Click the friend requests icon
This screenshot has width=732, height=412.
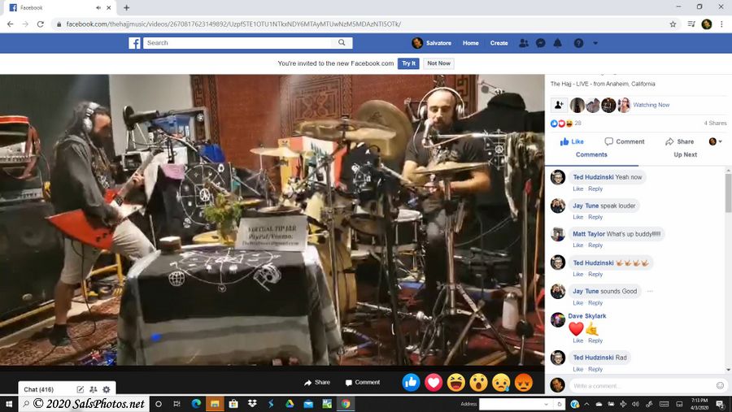(x=523, y=43)
